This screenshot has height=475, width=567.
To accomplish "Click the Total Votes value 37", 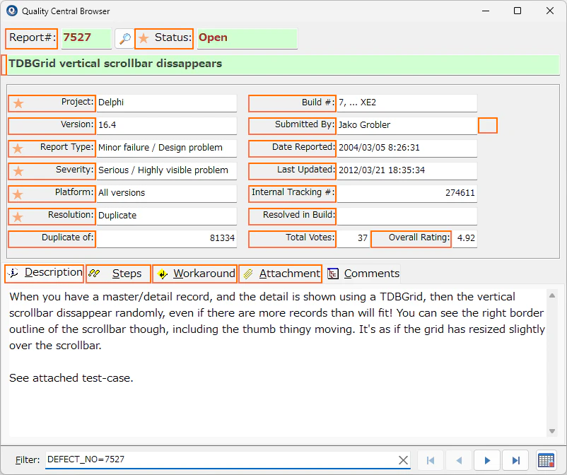I will (x=353, y=239).
